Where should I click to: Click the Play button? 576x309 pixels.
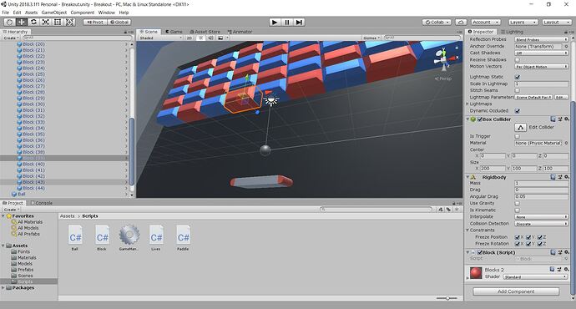tap(275, 22)
